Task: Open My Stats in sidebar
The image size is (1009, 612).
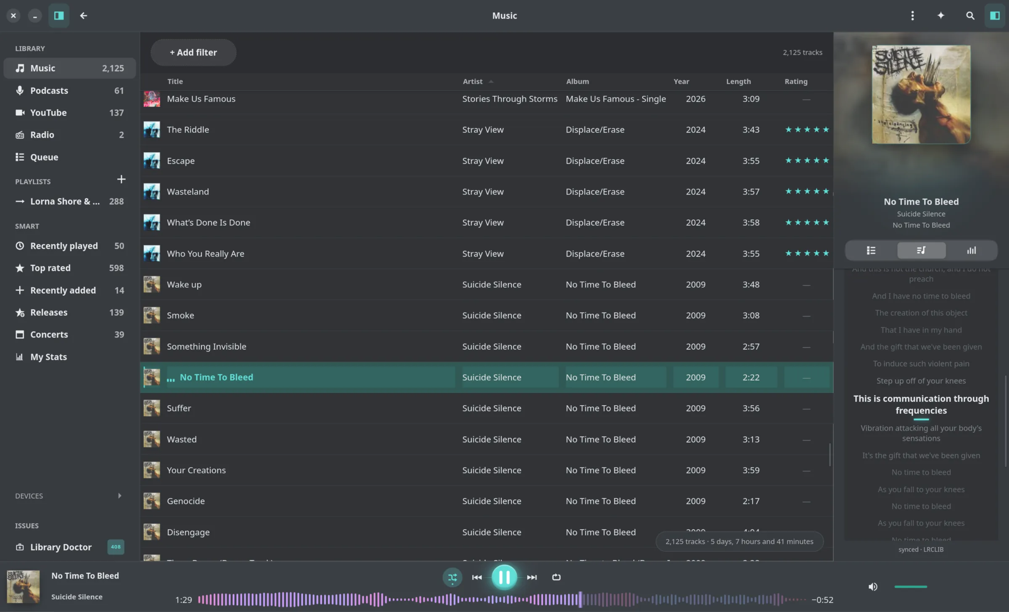Action: pyautogui.click(x=70, y=357)
